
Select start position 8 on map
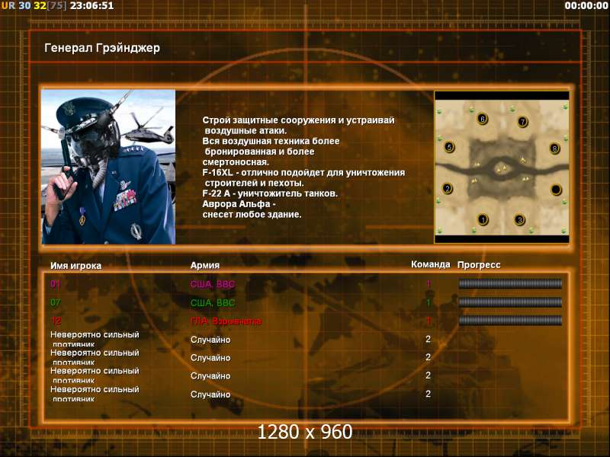[x=554, y=149]
